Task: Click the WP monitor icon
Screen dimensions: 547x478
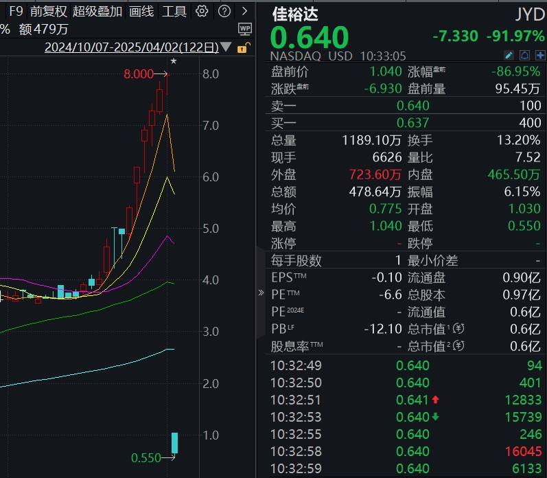Action: point(244,29)
